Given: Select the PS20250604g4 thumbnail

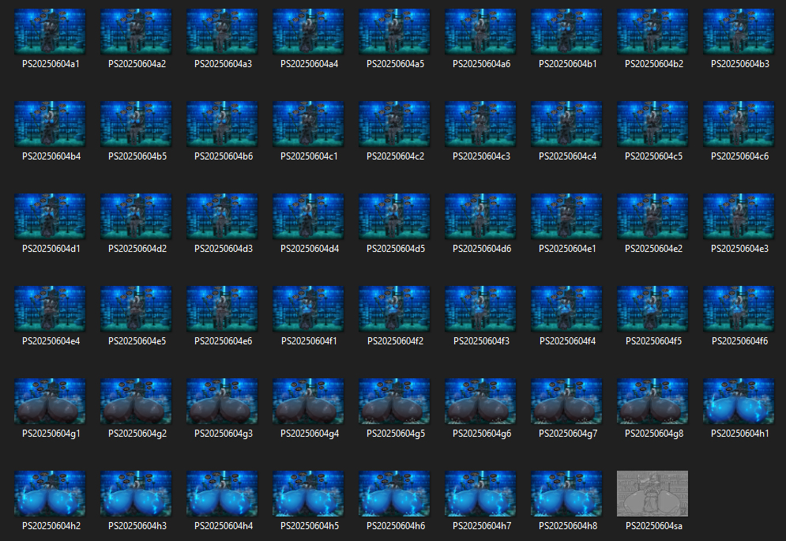Looking at the screenshot, I should [x=308, y=401].
